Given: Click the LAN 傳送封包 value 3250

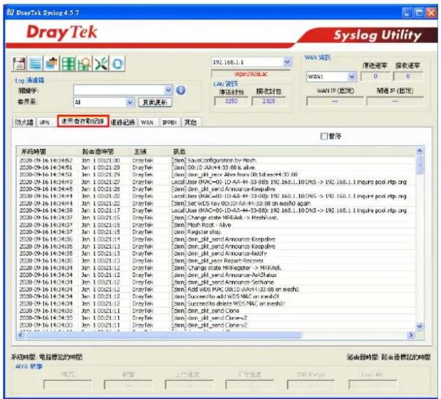Looking at the screenshot, I should 231,101.
